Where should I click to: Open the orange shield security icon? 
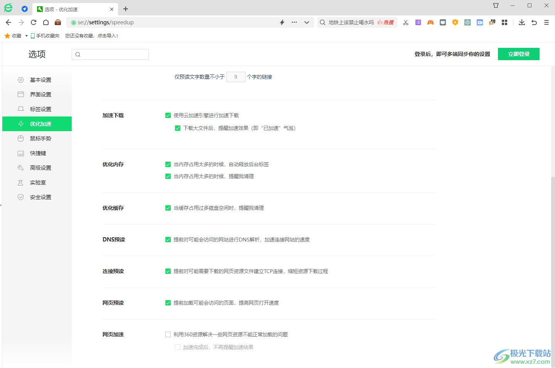click(455, 22)
